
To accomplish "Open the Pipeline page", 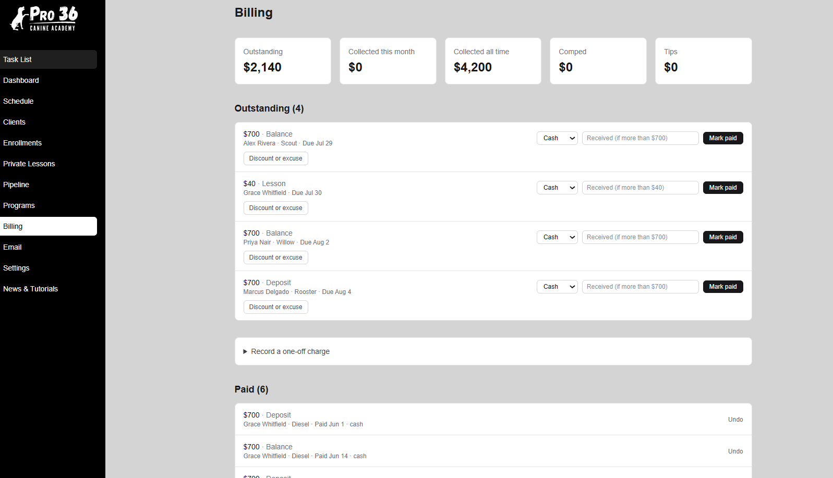I will click(49, 185).
